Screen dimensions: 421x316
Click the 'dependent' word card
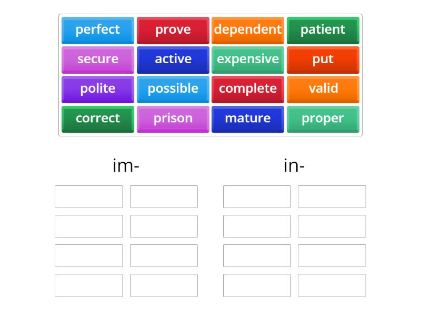click(x=248, y=30)
